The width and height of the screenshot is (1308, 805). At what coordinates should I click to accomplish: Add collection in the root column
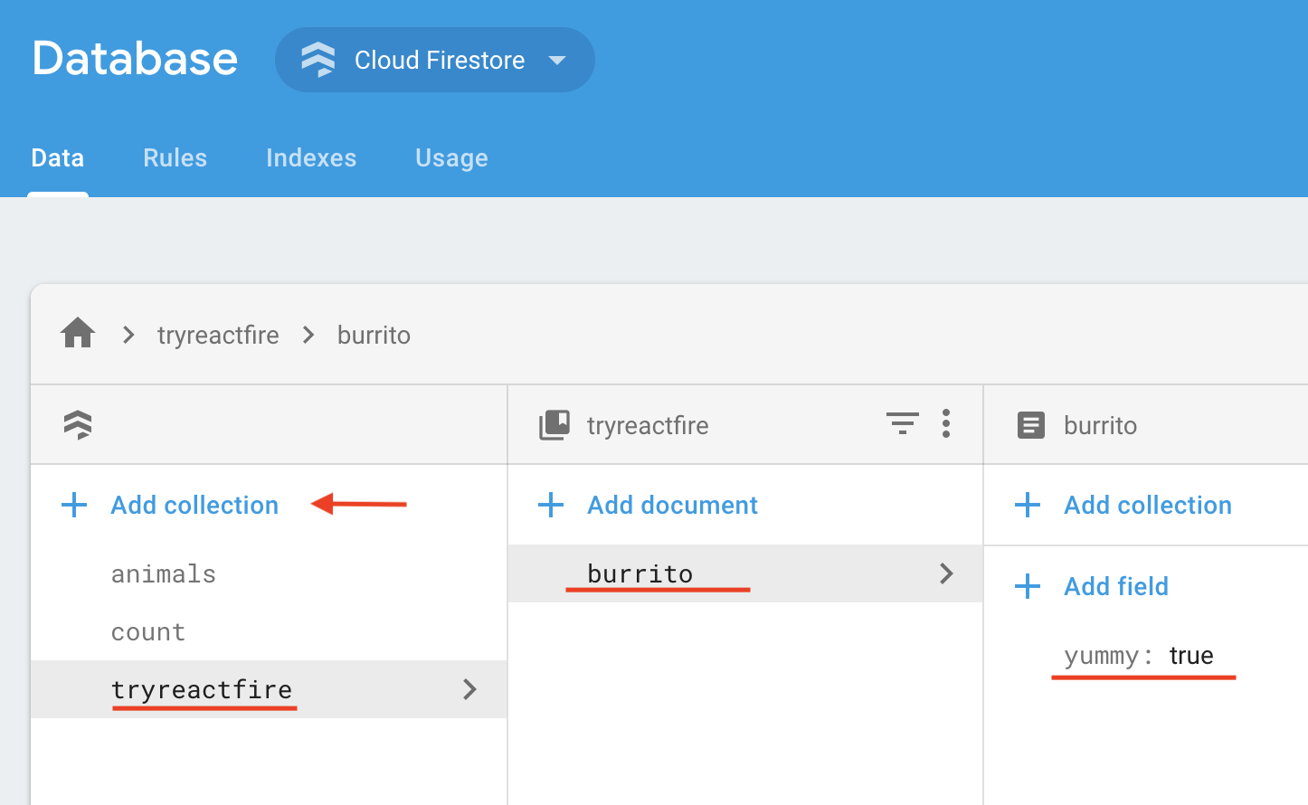(x=194, y=505)
